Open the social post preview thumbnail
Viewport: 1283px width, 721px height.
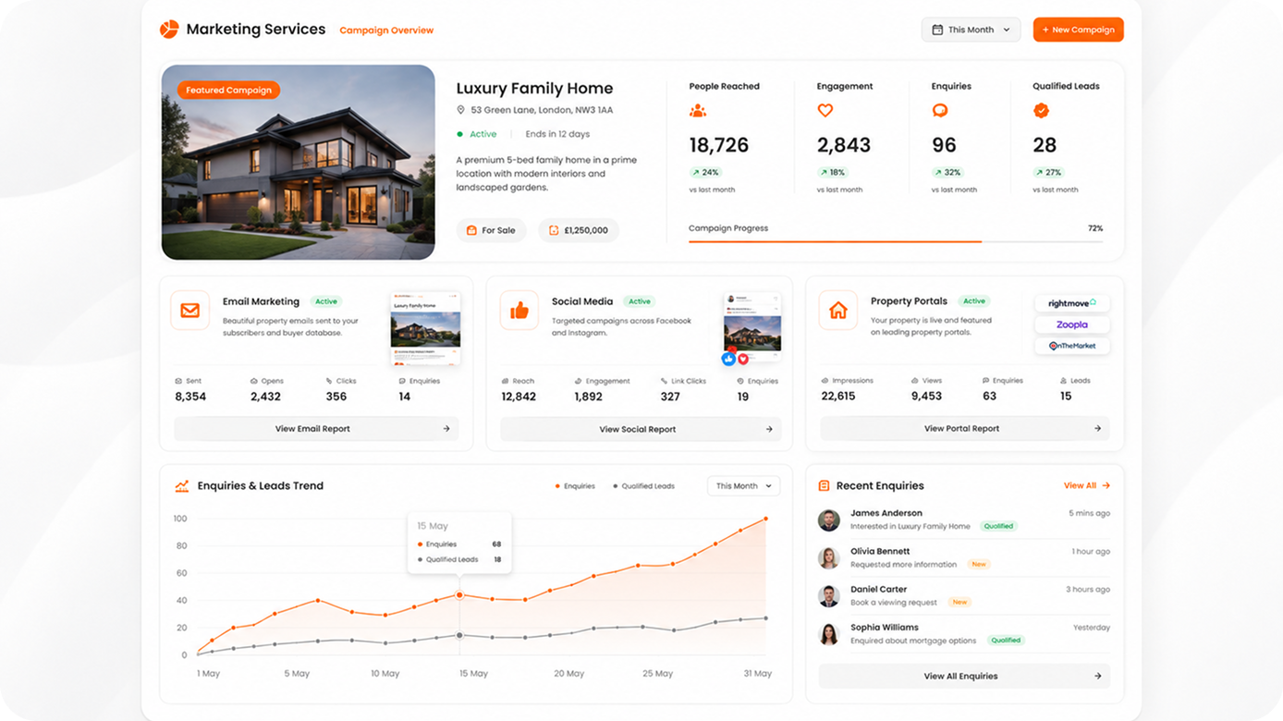pyautogui.click(x=752, y=328)
